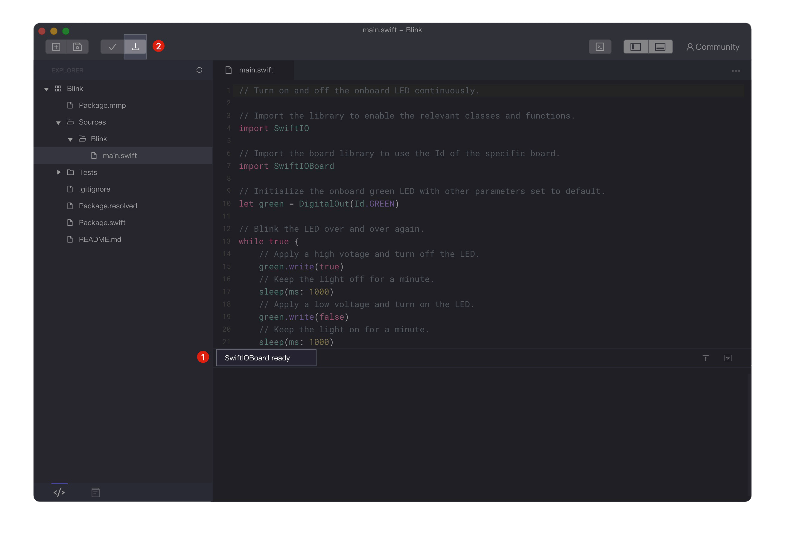785x546 pixels.
Task: Refresh the Explorer file list
Action: point(199,70)
